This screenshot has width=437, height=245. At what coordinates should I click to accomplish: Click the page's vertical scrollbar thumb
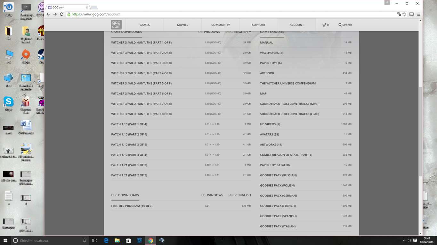click(420, 131)
